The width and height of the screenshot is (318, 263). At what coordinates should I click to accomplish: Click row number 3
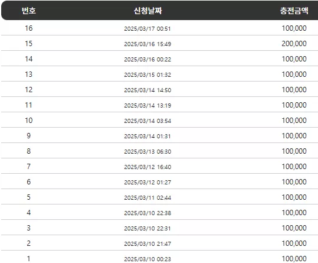pyautogui.click(x=28, y=228)
